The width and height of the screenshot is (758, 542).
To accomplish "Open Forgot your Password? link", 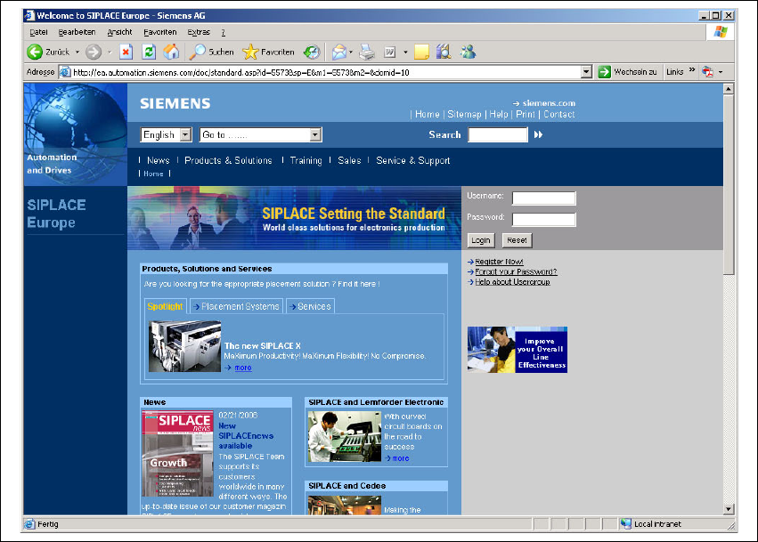I will click(516, 272).
